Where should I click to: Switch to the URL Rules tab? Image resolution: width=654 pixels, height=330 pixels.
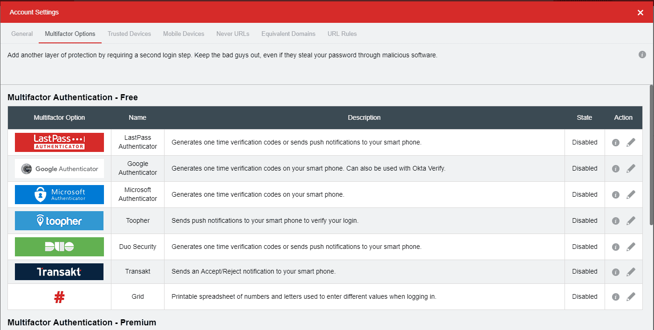point(342,34)
